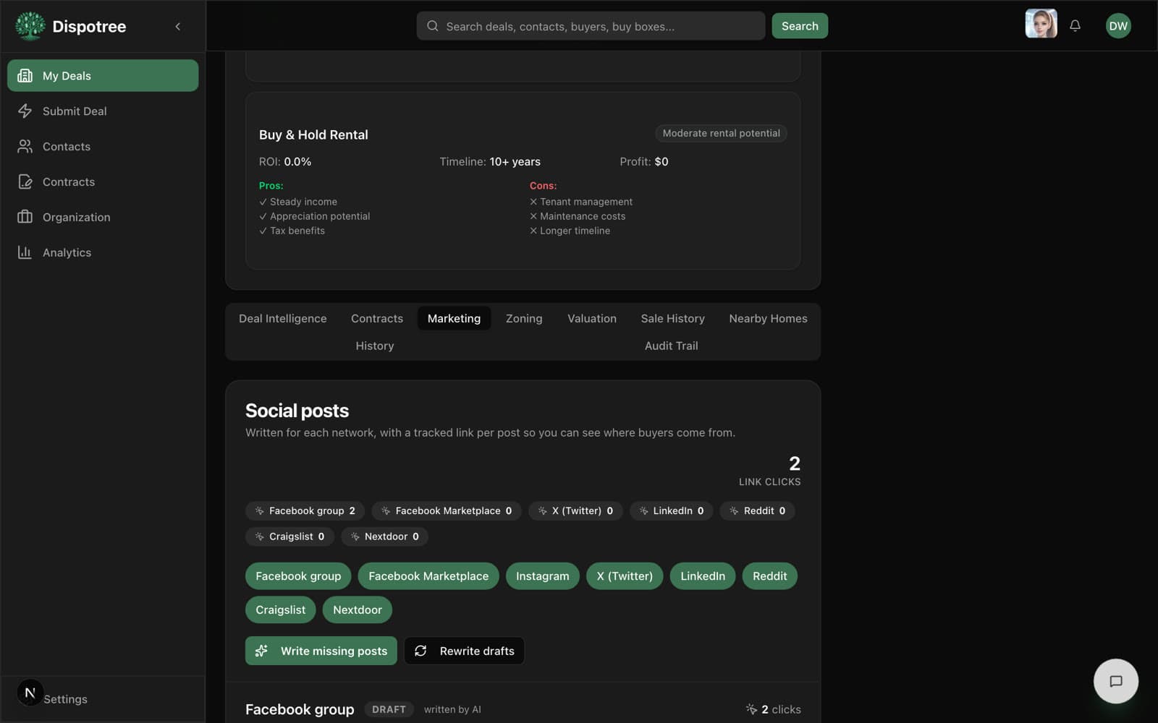Click the Dispotree tree logo
1158x723 pixels.
(x=30, y=26)
